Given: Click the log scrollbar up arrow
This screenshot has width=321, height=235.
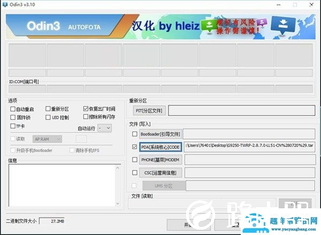Looking at the screenshot, I should click(x=118, y=168).
